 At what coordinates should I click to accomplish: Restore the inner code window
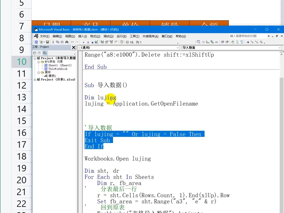[x=277, y=36]
